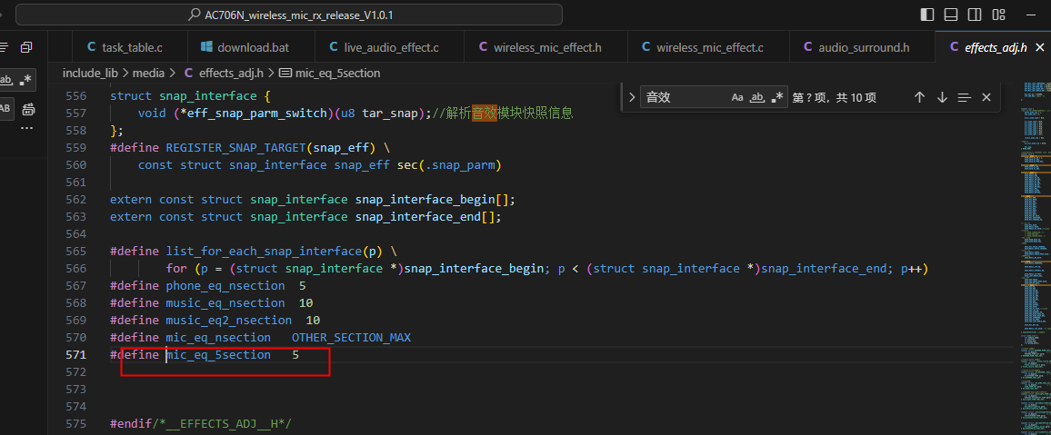Click line number 565 in the gutter
1051x435 pixels.
(75, 251)
